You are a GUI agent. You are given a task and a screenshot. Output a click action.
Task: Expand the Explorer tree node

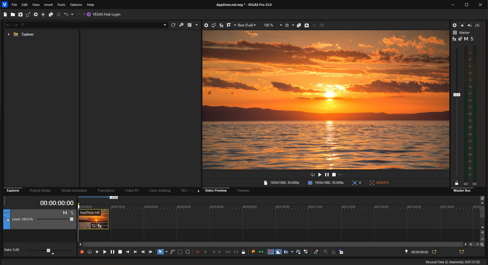[9, 34]
